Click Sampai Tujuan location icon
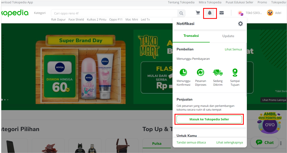Viewport: 287px width, 153px height. [235, 72]
